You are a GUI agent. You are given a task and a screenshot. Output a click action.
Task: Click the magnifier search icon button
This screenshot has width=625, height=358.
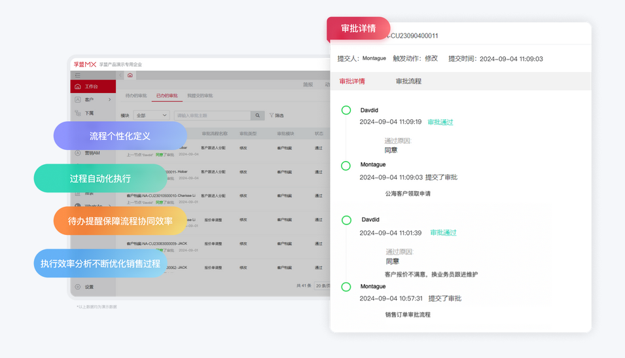tap(258, 115)
